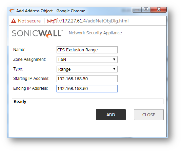Click the ADD button

pos(111,115)
